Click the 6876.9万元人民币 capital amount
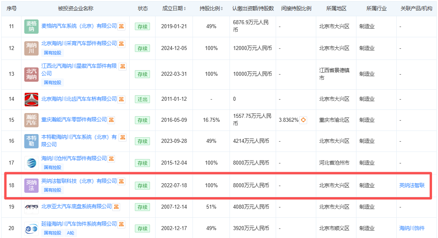The height and width of the screenshot is (238, 438). tap(251, 26)
